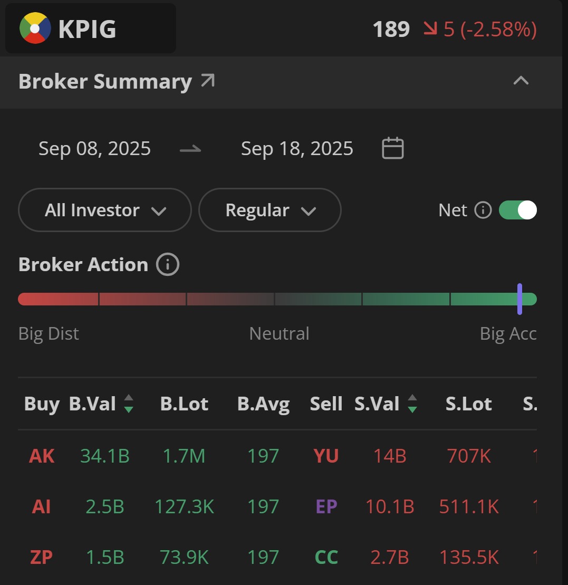568x585 pixels.
Task: Click the KPIG company logo icon
Action: 35,28
